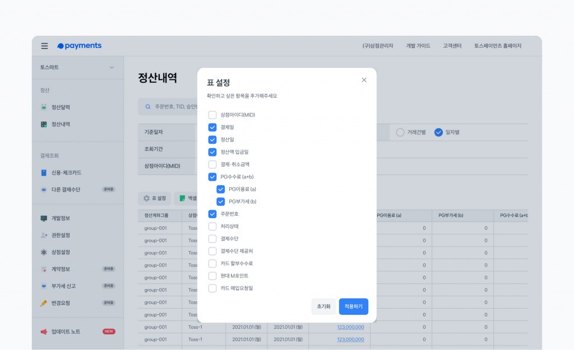574x350 pixels.
Task: Select the 거래건별 radio button
Action: coord(400,133)
